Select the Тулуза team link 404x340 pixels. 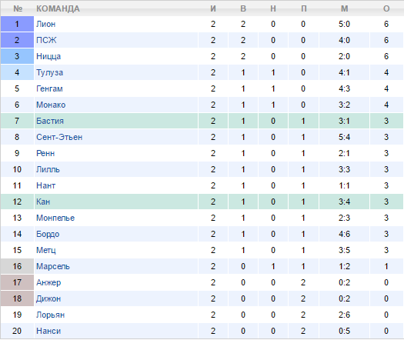tap(49, 72)
